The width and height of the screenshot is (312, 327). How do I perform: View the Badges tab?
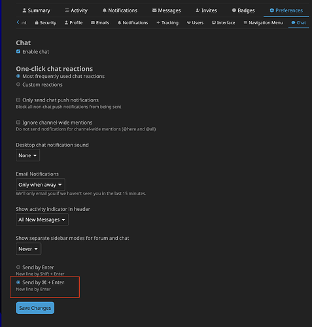tap(243, 10)
